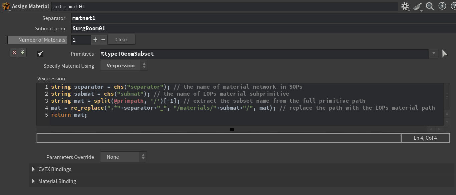Expand the CVEX Bindings section
The image size is (456, 195).
click(x=33, y=169)
